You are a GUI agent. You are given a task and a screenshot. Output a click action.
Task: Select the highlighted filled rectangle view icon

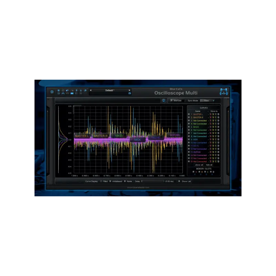click(72, 93)
